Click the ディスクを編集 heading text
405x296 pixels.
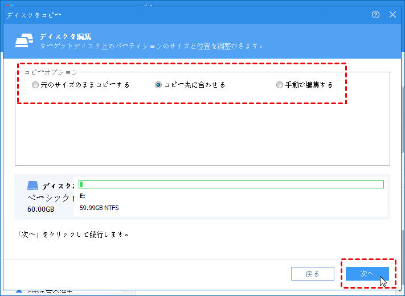click(x=66, y=37)
